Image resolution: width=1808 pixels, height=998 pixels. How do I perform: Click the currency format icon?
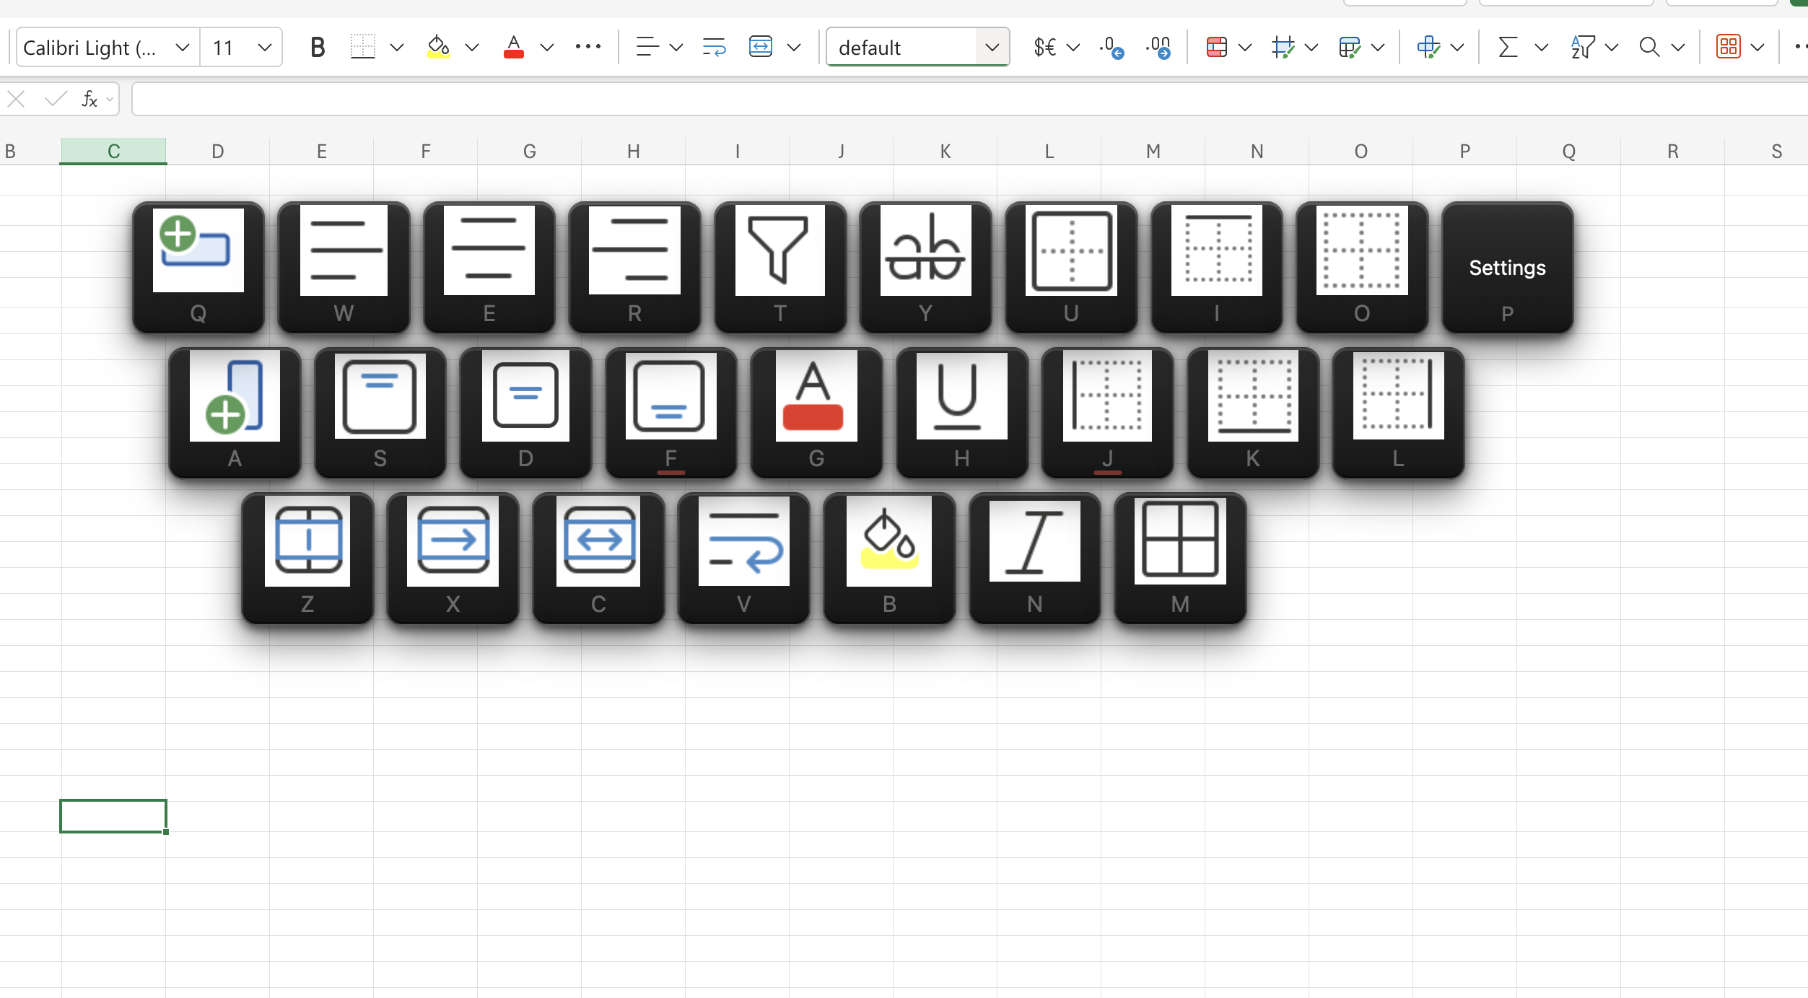pyautogui.click(x=1044, y=47)
